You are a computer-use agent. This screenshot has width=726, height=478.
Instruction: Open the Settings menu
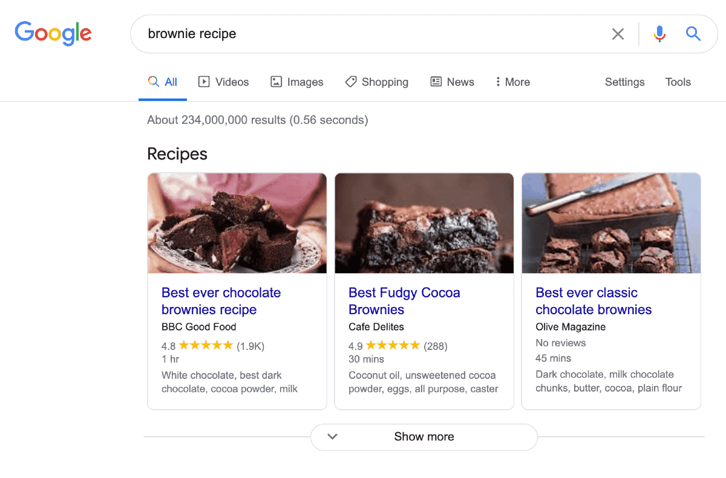click(x=624, y=82)
